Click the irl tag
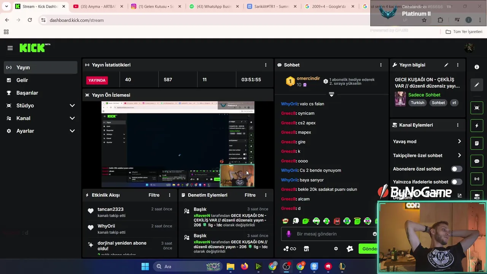This screenshot has height=274, width=487. (454, 103)
